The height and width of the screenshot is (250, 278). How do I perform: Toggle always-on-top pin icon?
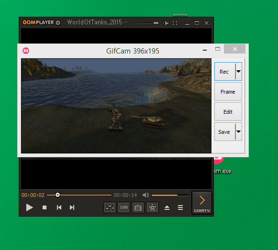click(x=166, y=23)
